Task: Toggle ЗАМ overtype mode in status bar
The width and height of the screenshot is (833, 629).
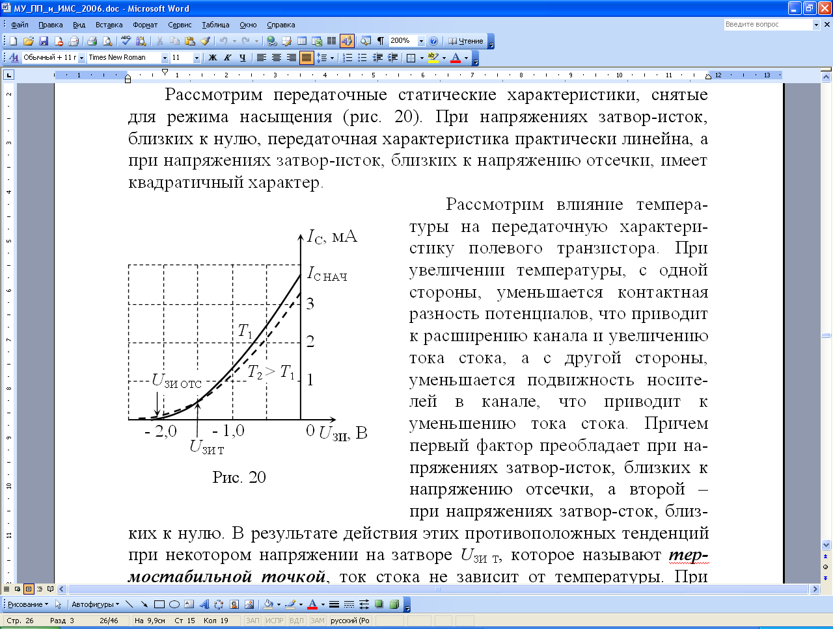Action: pyautogui.click(x=317, y=621)
